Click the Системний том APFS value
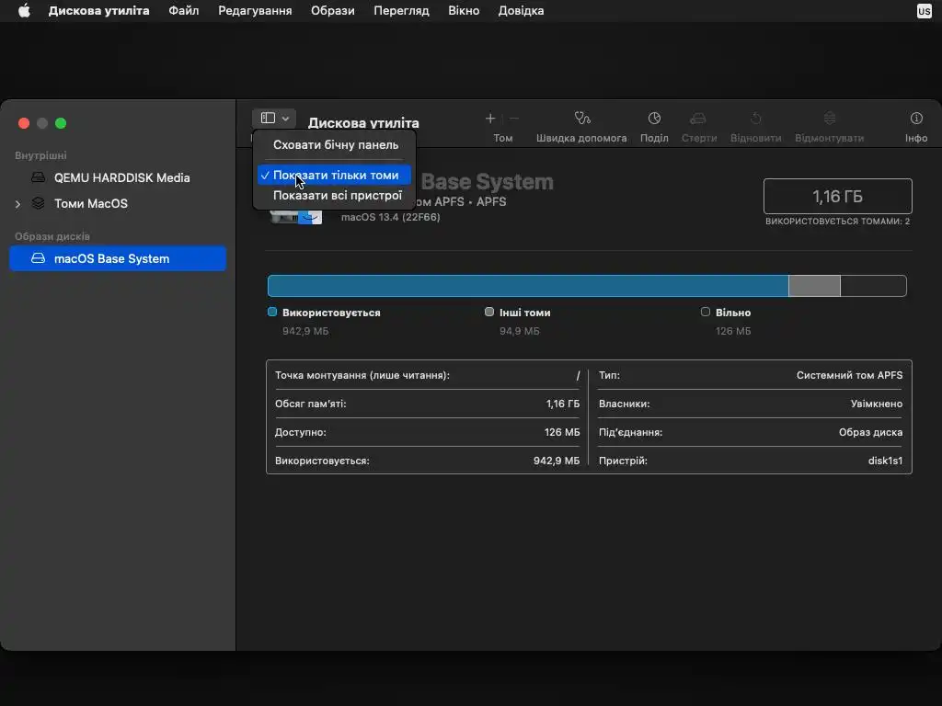 (x=849, y=375)
